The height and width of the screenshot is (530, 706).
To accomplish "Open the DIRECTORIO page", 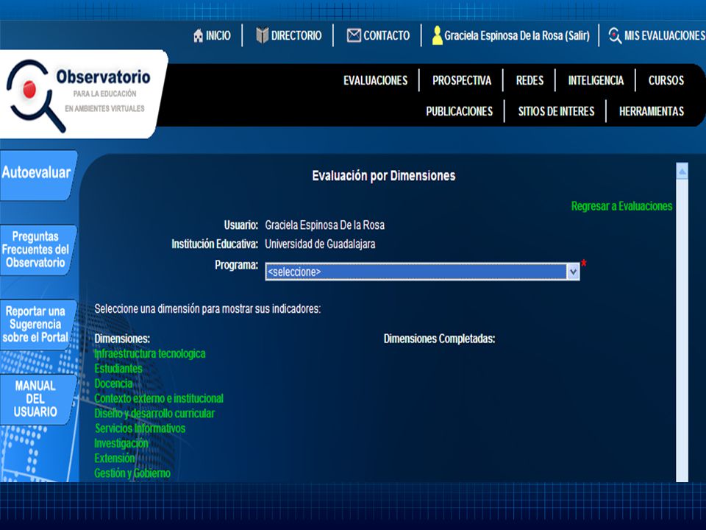I will [x=296, y=35].
